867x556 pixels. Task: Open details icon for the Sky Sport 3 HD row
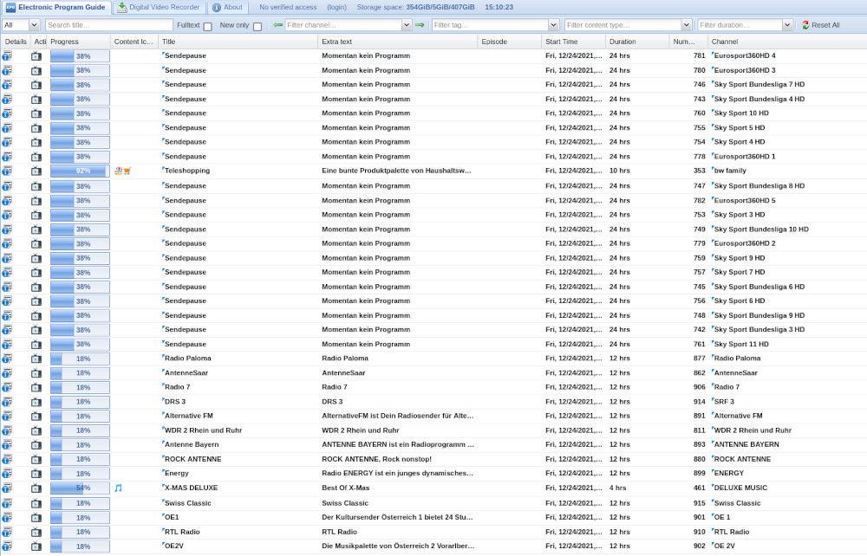pyautogui.click(x=7, y=215)
